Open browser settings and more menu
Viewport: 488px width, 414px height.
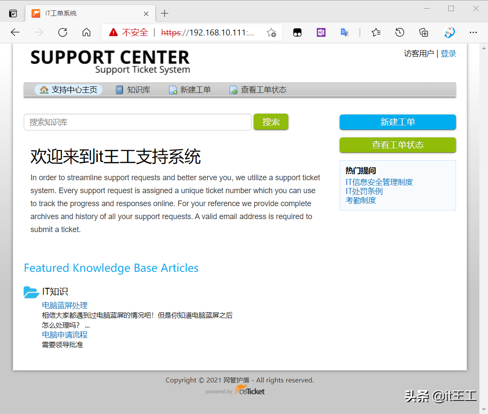click(x=473, y=32)
